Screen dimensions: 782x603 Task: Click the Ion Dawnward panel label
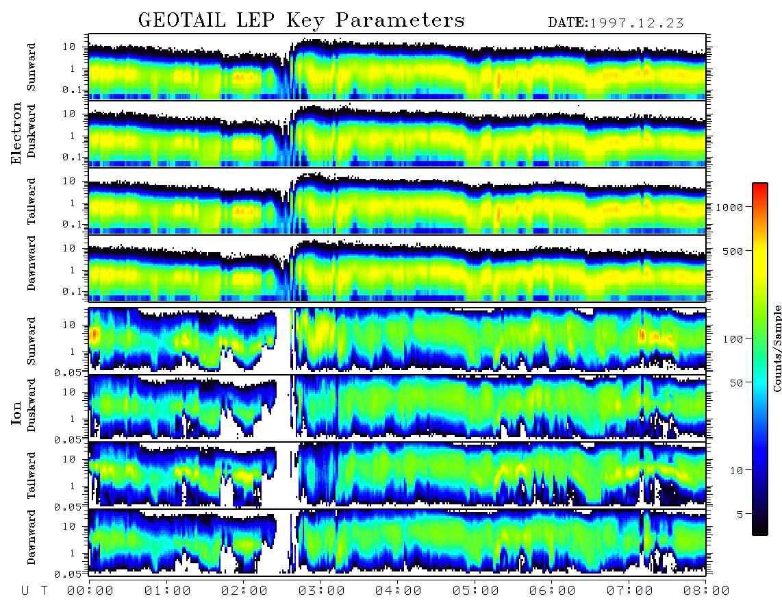coord(31,537)
